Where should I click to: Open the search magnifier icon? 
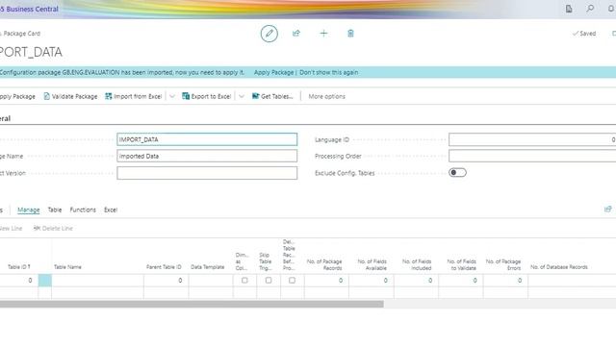(x=590, y=9)
